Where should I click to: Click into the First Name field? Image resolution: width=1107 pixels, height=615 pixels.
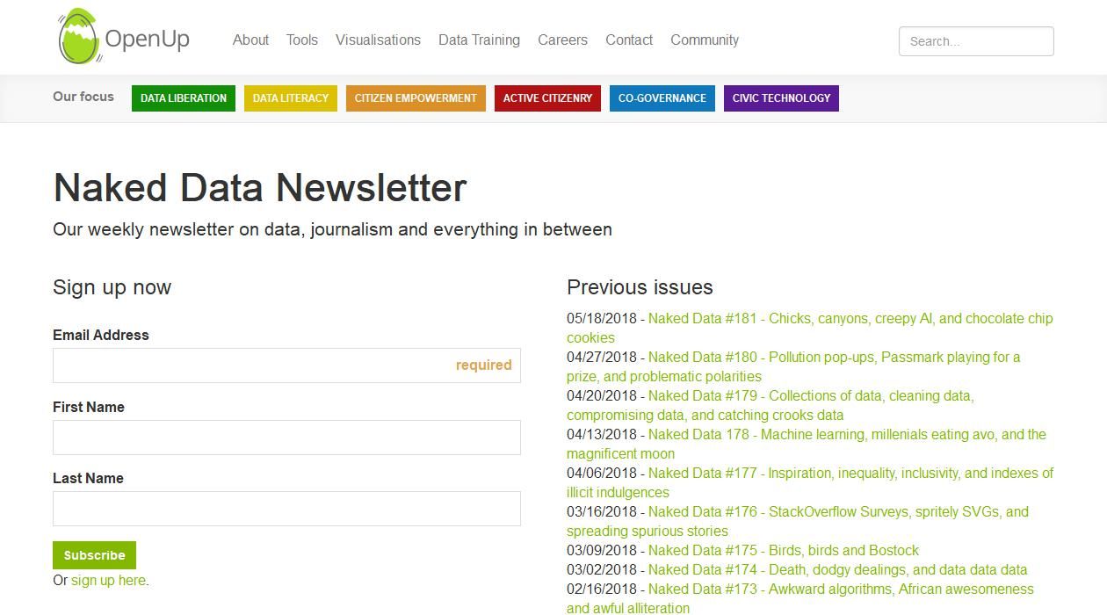[x=286, y=438]
